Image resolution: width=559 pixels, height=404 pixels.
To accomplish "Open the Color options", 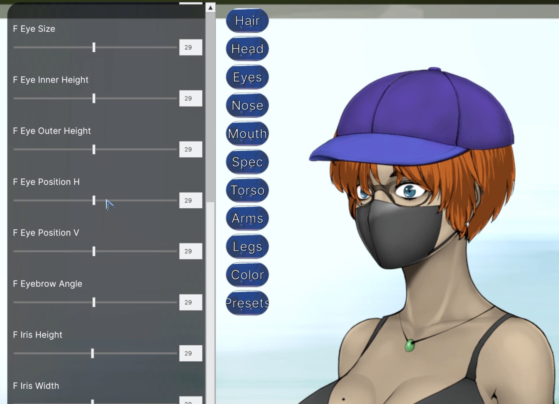I will point(247,275).
